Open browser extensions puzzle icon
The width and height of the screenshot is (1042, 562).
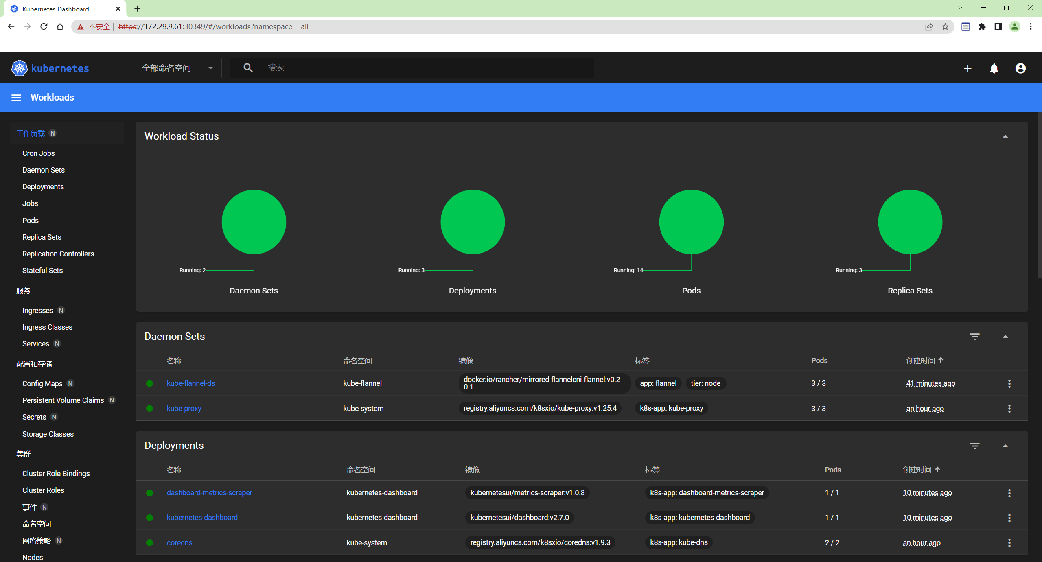[x=982, y=26]
